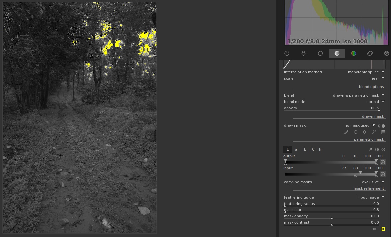Show active modules via power icon
391x237 pixels.
287,53
